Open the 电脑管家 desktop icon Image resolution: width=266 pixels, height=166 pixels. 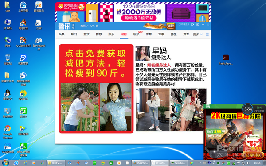click(x=23, y=60)
